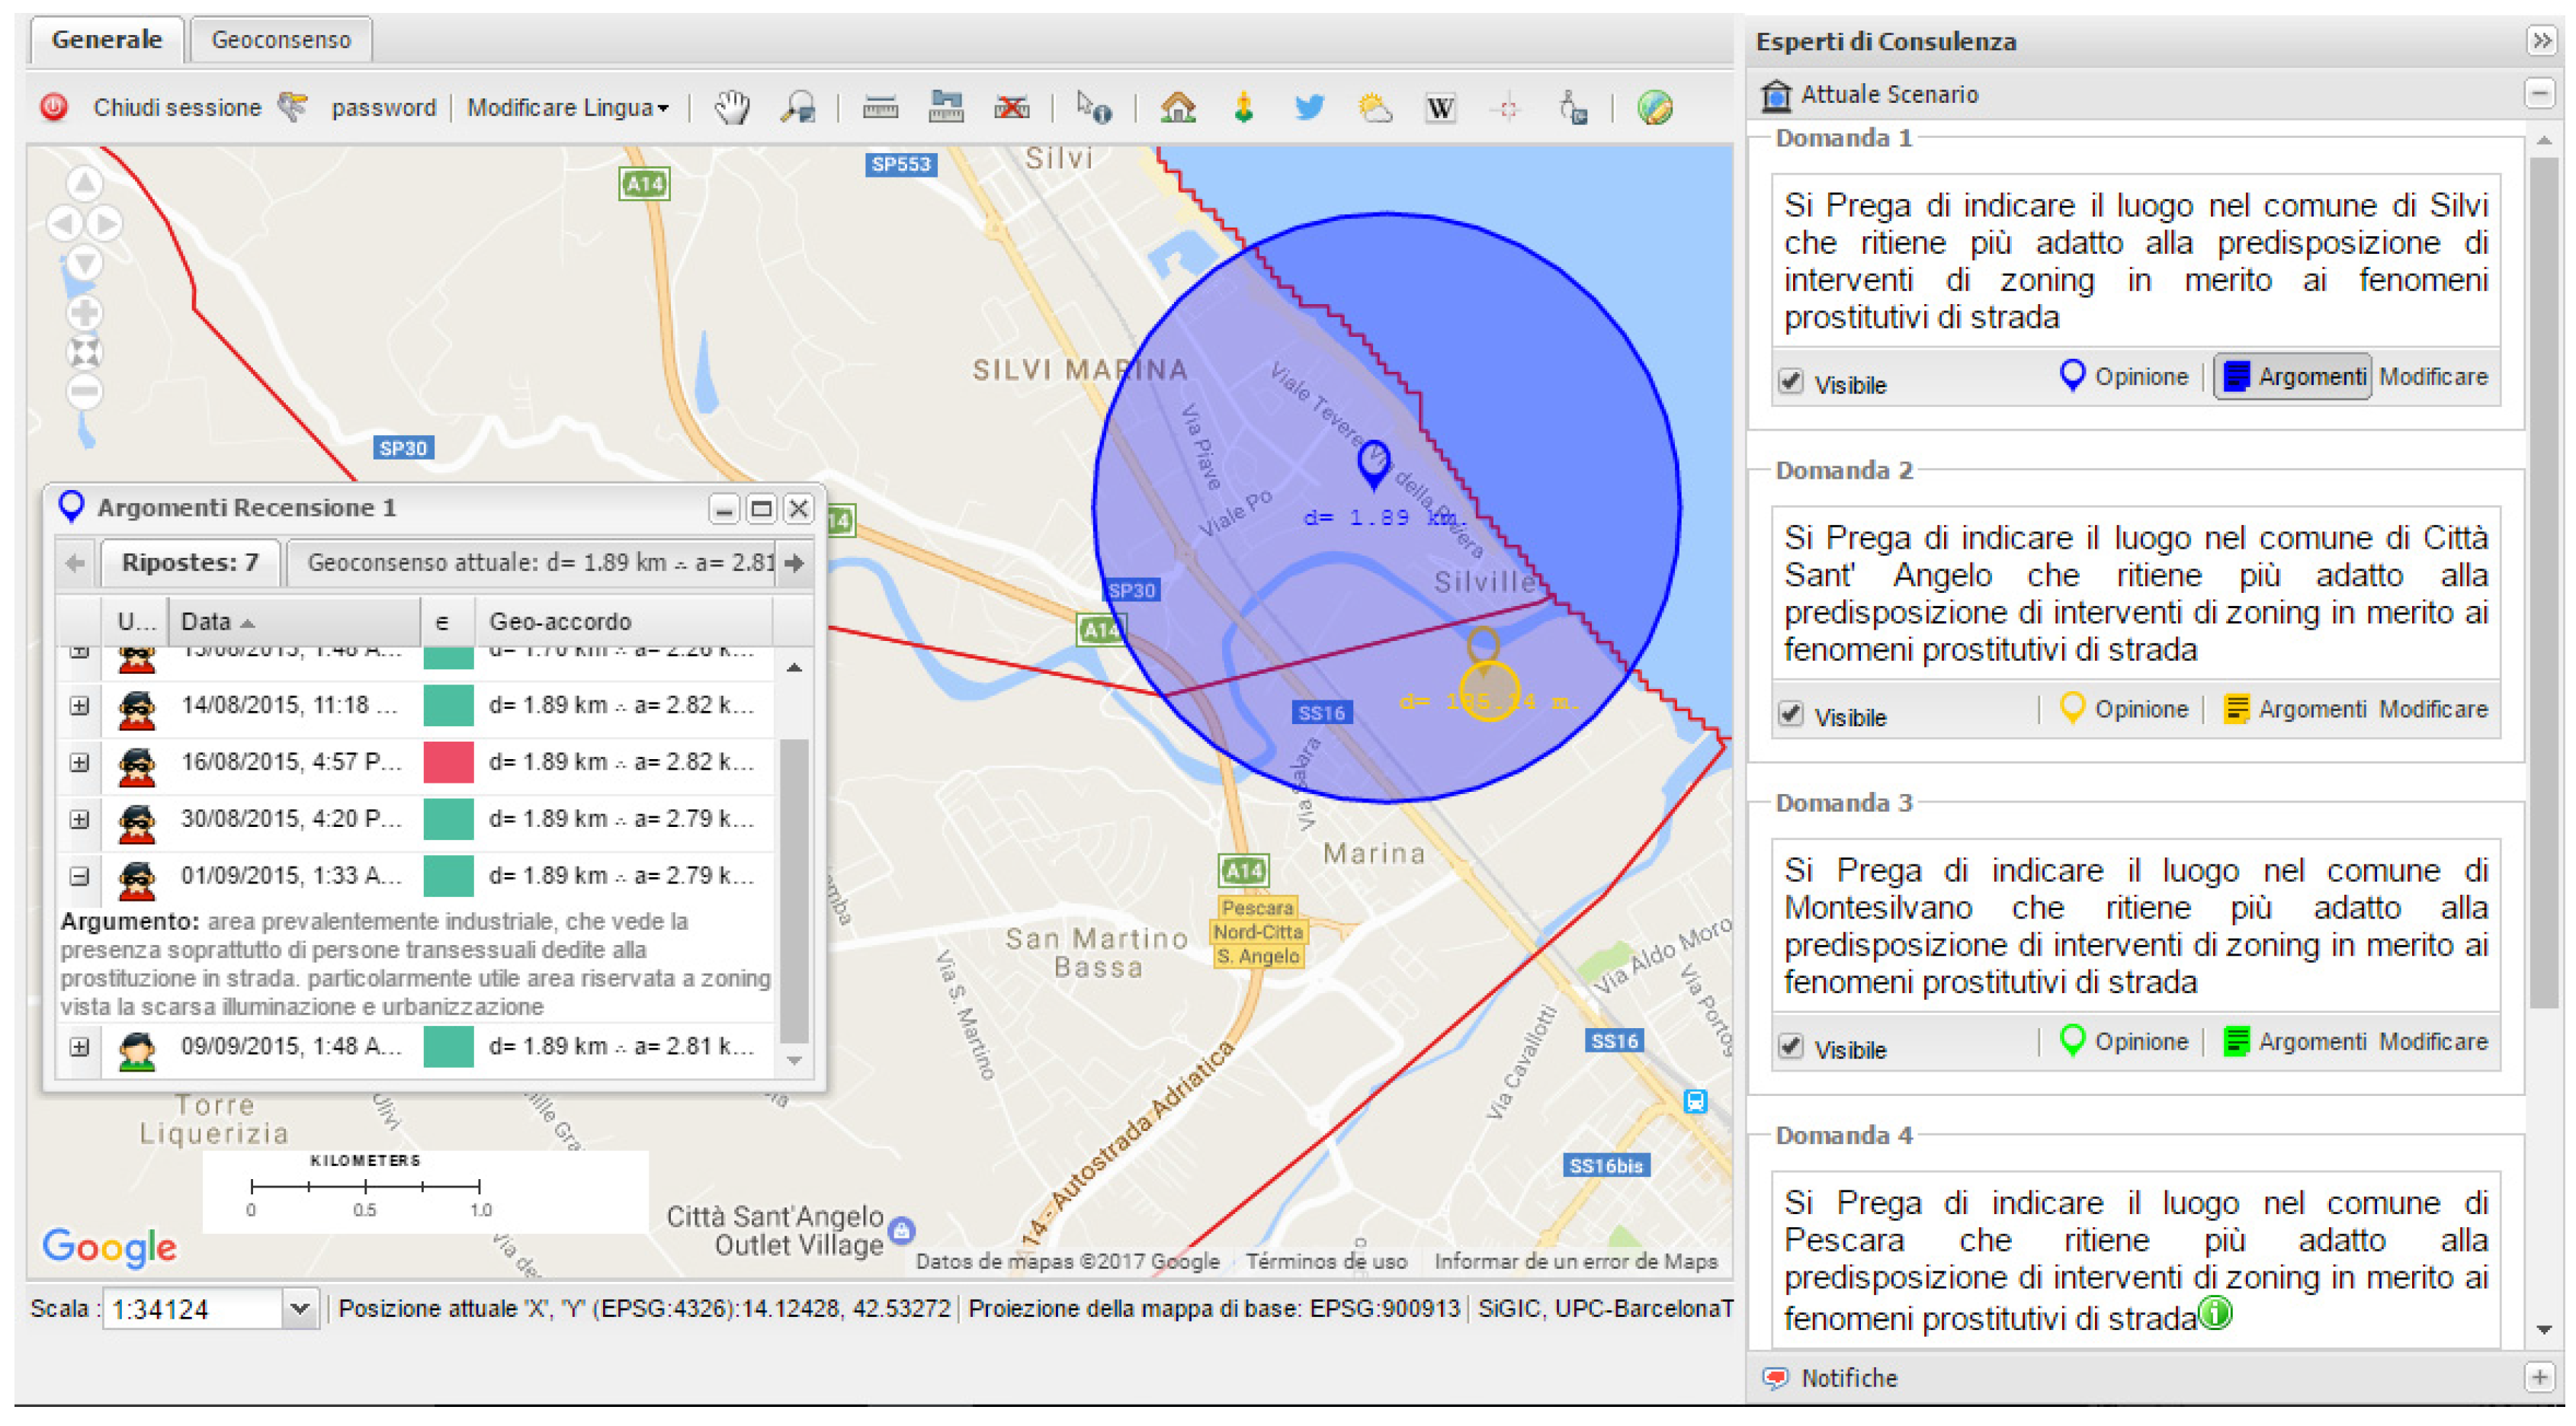Click the red swatch on 16/08/2015 row

tap(448, 763)
